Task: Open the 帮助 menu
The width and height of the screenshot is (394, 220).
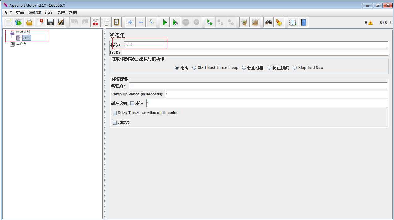Action: (x=73, y=12)
